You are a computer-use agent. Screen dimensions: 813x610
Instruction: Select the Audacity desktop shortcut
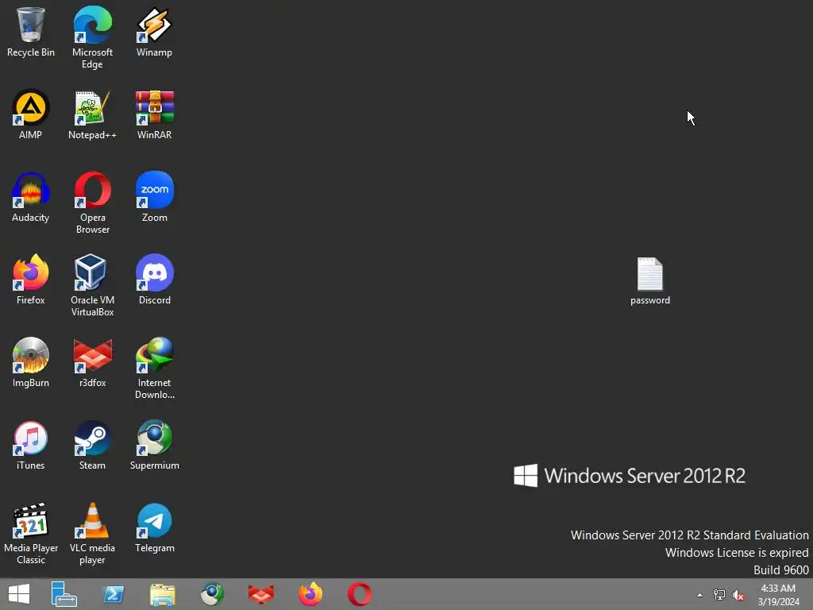coord(31,197)
